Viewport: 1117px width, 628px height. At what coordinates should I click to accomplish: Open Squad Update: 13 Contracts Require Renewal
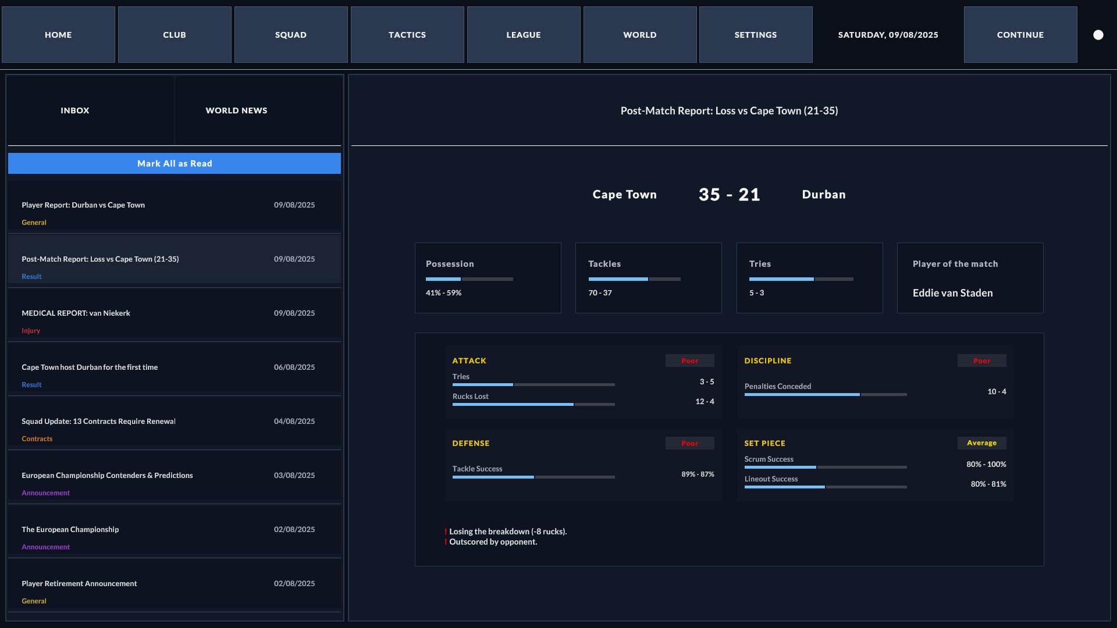[175, 423]
